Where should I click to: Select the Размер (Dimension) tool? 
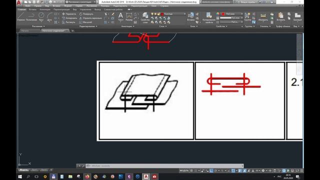tap(129, 16)
